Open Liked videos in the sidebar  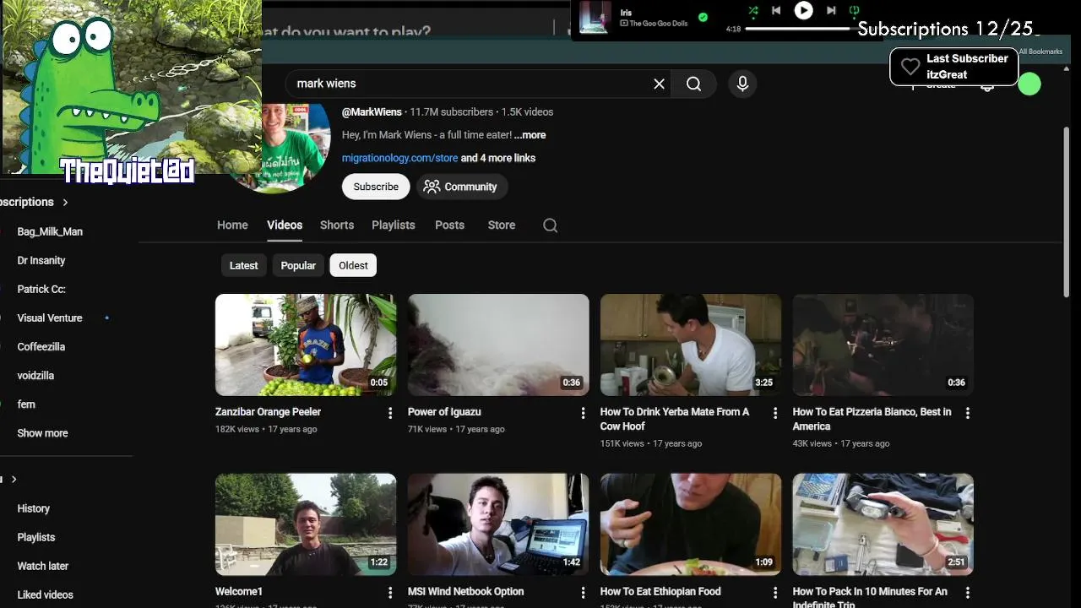[46, 594]
